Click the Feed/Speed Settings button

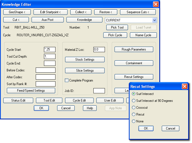click(x=31, y=91)
